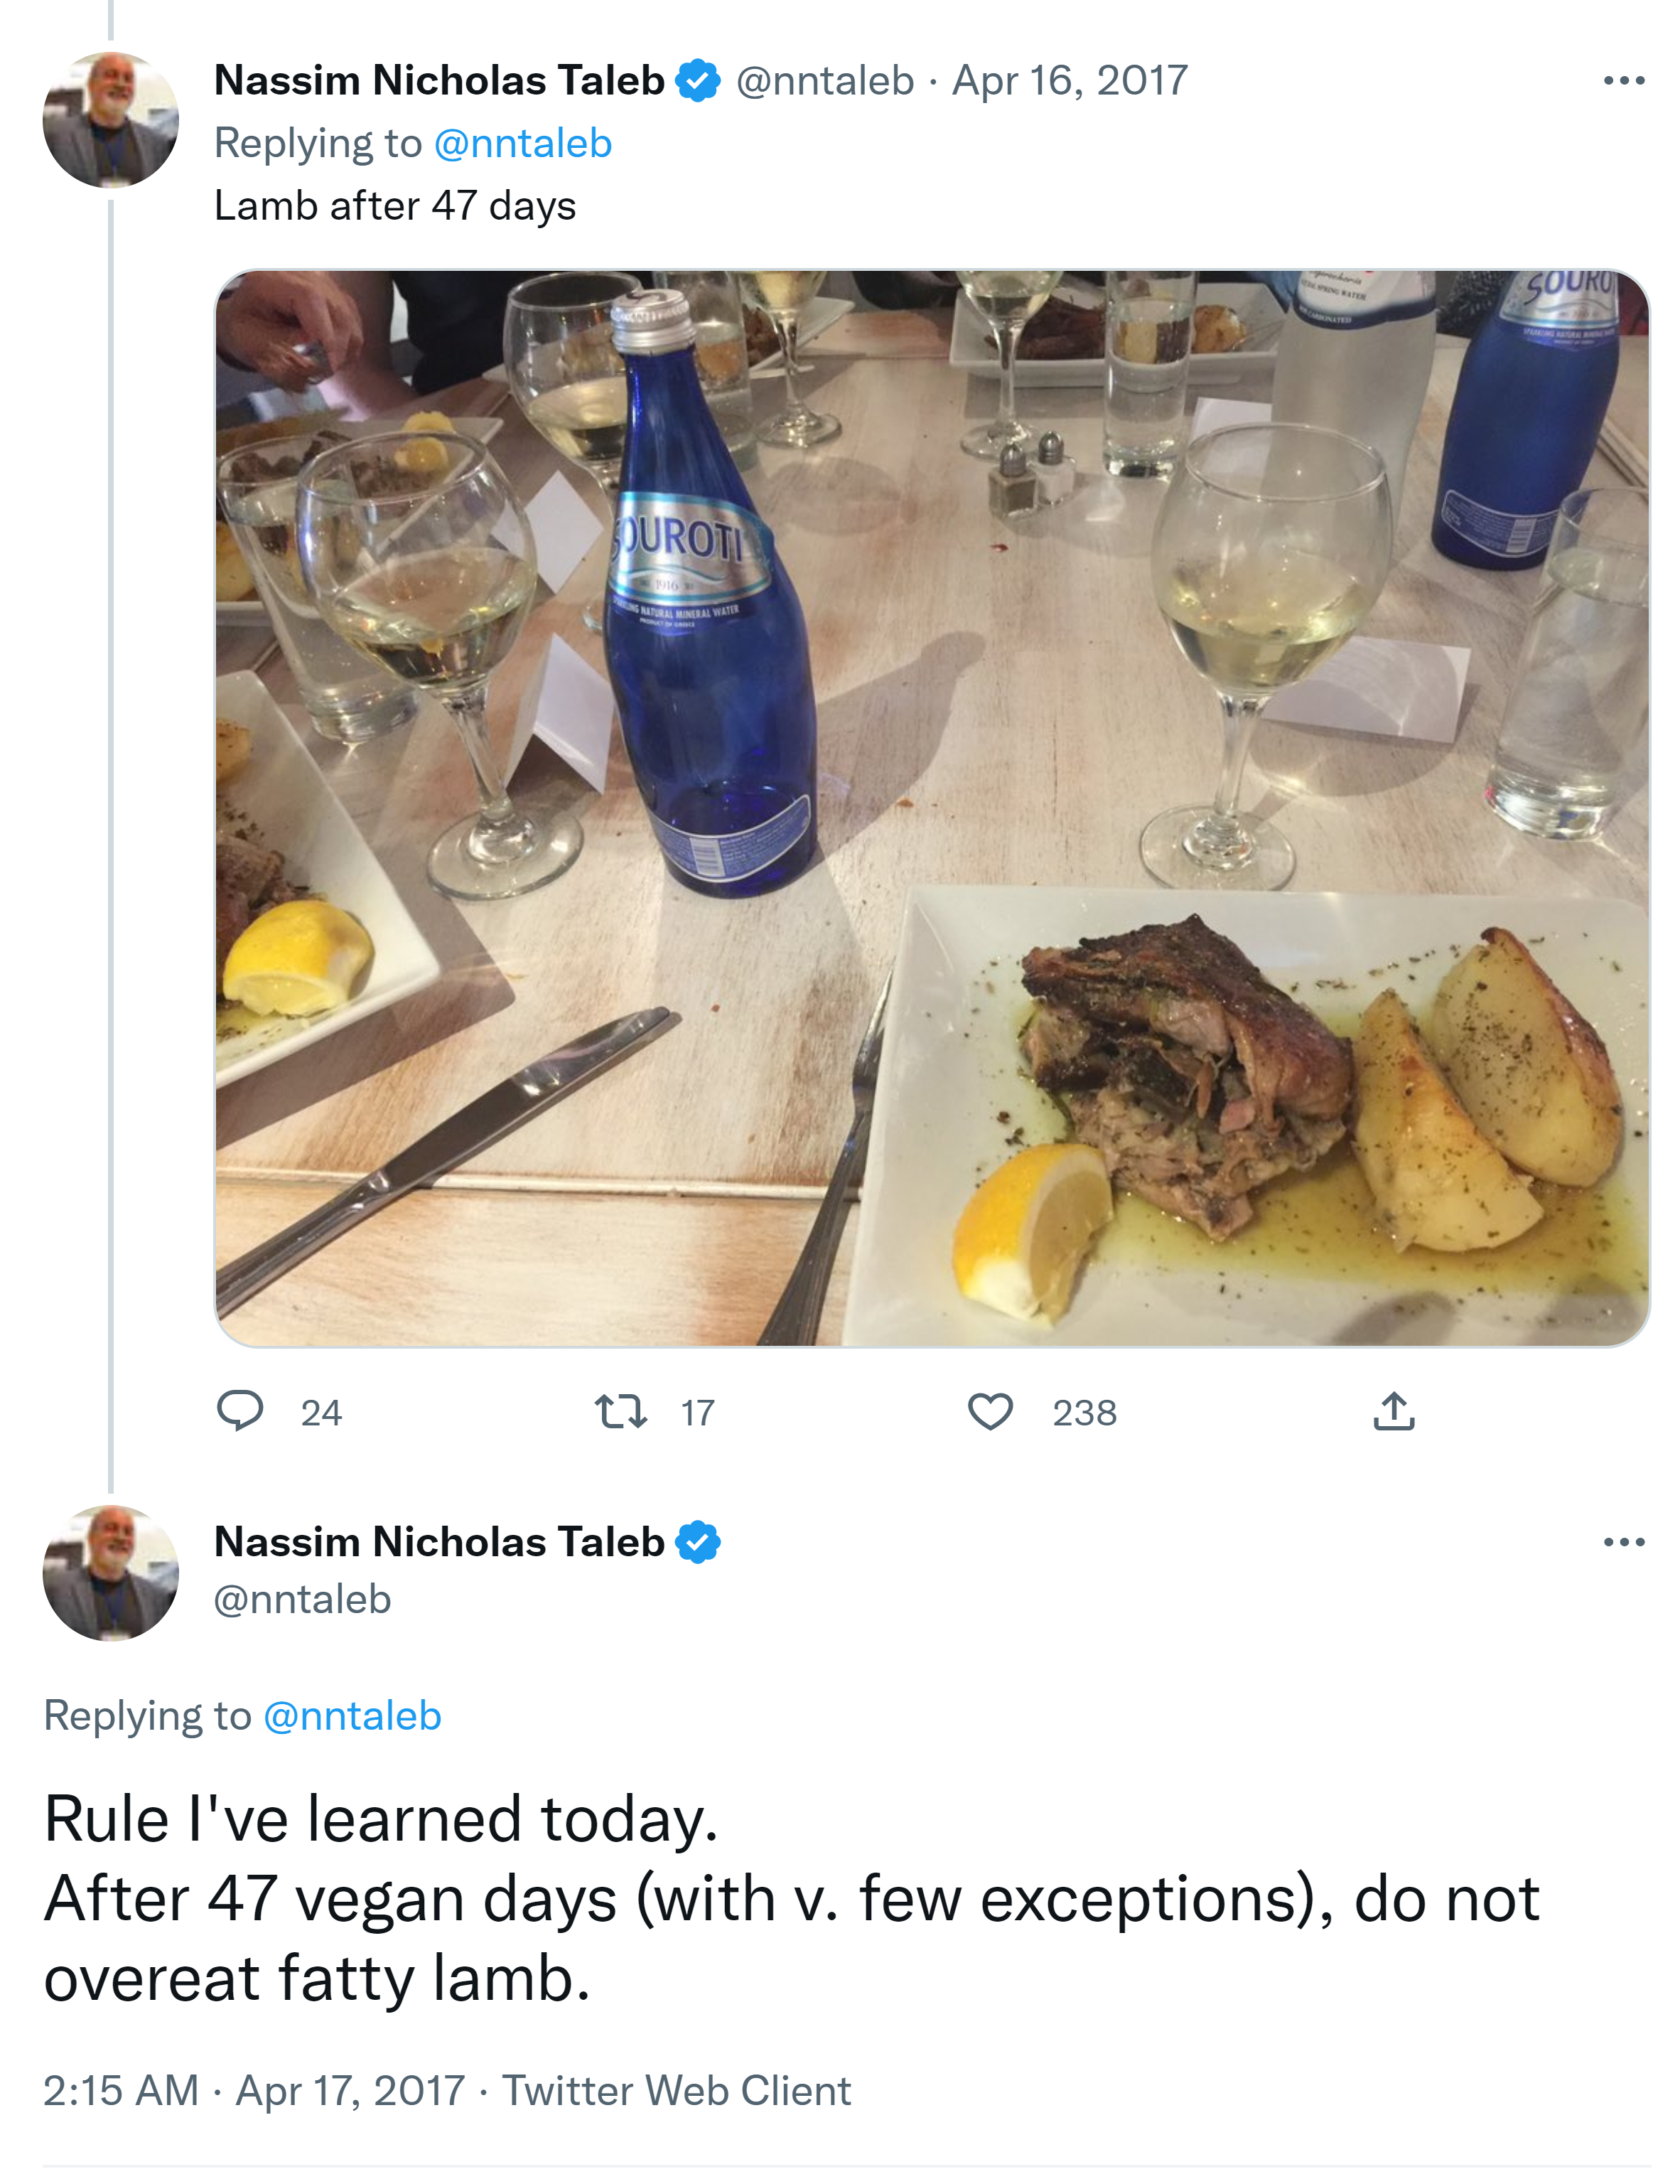The width and height of the screenshot is (1680, 2184).
Task: Open bottom tweet's profile avatar
Action: (x=111, y=1572)
